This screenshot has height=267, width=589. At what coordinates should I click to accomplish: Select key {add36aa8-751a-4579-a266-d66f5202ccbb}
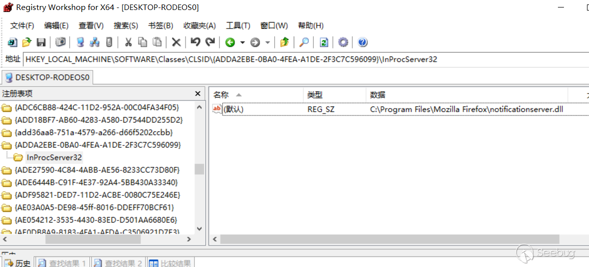tap(94, 132)
